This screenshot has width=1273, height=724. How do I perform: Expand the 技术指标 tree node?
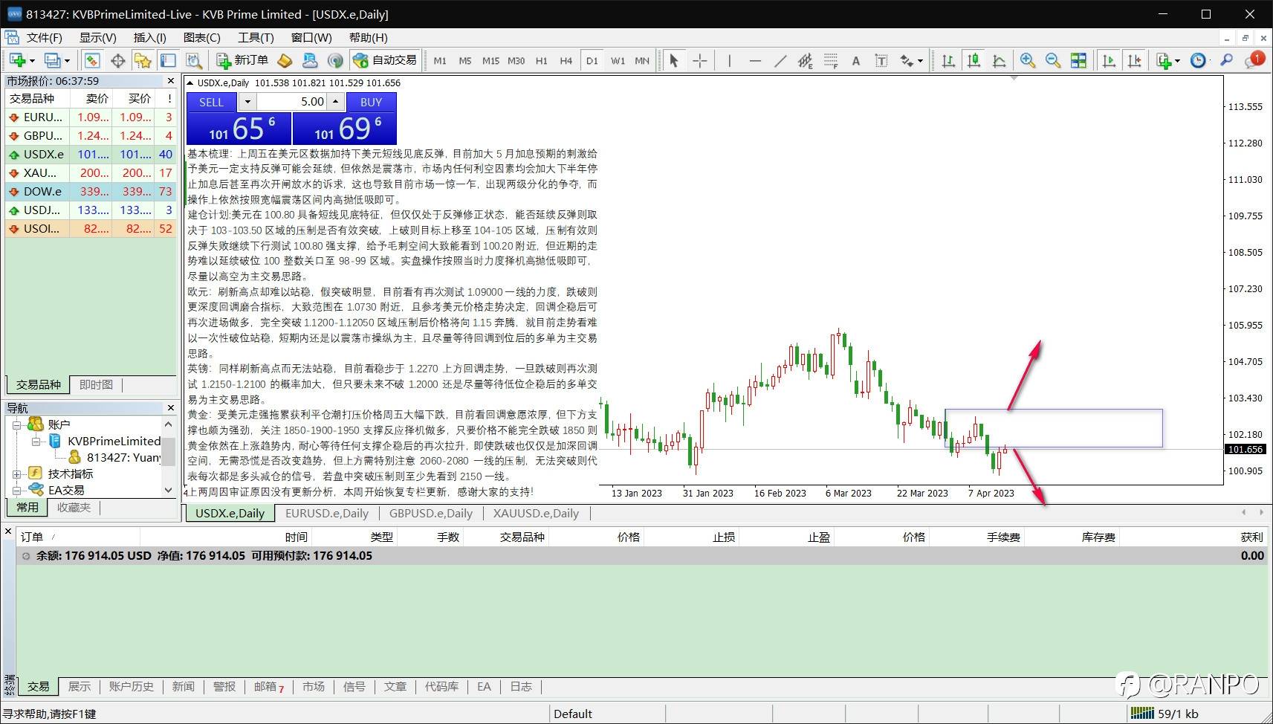(x=16, y=473)
